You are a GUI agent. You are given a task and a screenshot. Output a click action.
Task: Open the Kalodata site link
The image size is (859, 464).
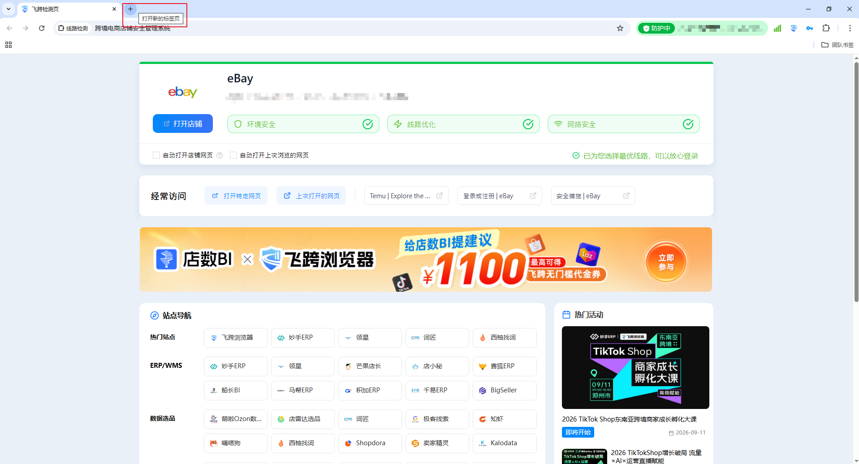505,443
